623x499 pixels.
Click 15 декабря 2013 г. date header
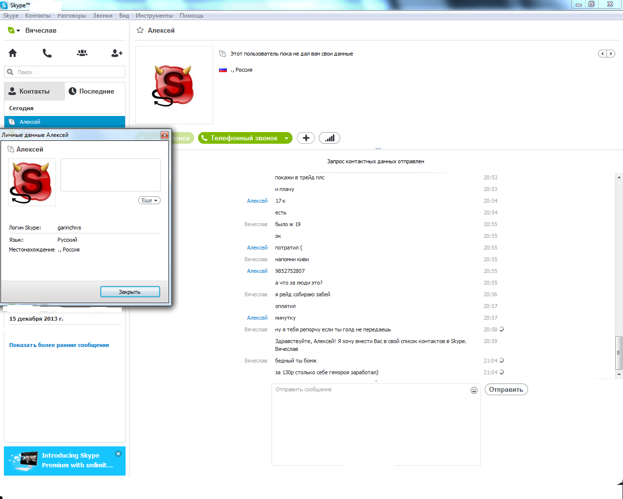(x=37, y=319)
